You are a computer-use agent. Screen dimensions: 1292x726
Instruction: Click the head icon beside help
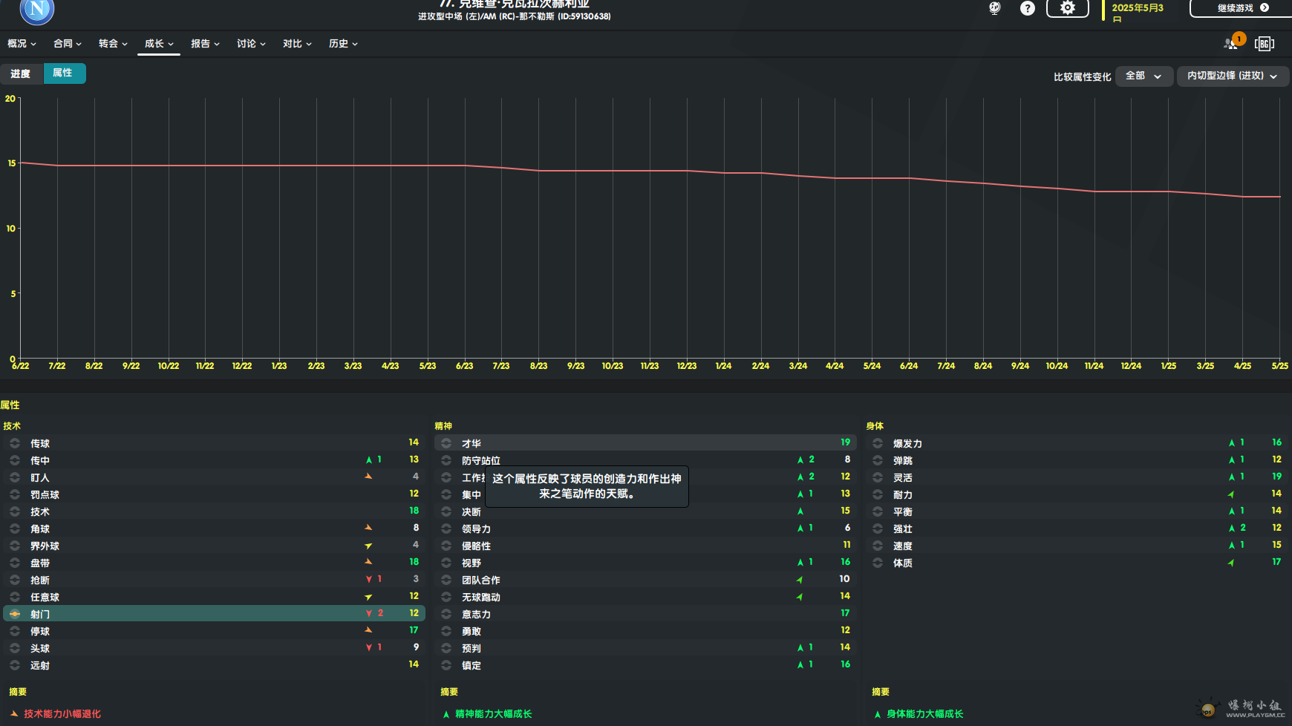(994, 8)
